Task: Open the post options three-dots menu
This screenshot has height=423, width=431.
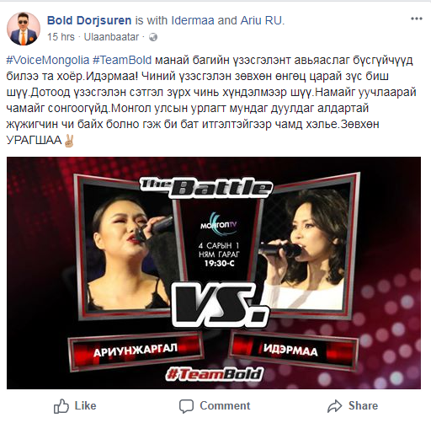Action: click(x=417, y=19)
